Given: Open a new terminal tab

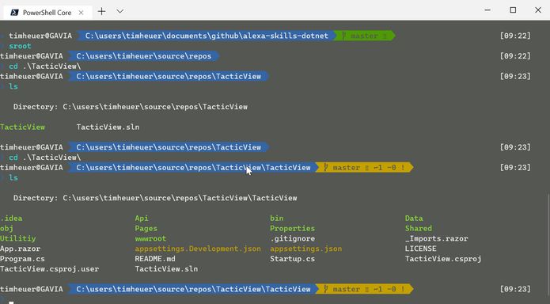Looking at the screenshot, I should (101, 11).
